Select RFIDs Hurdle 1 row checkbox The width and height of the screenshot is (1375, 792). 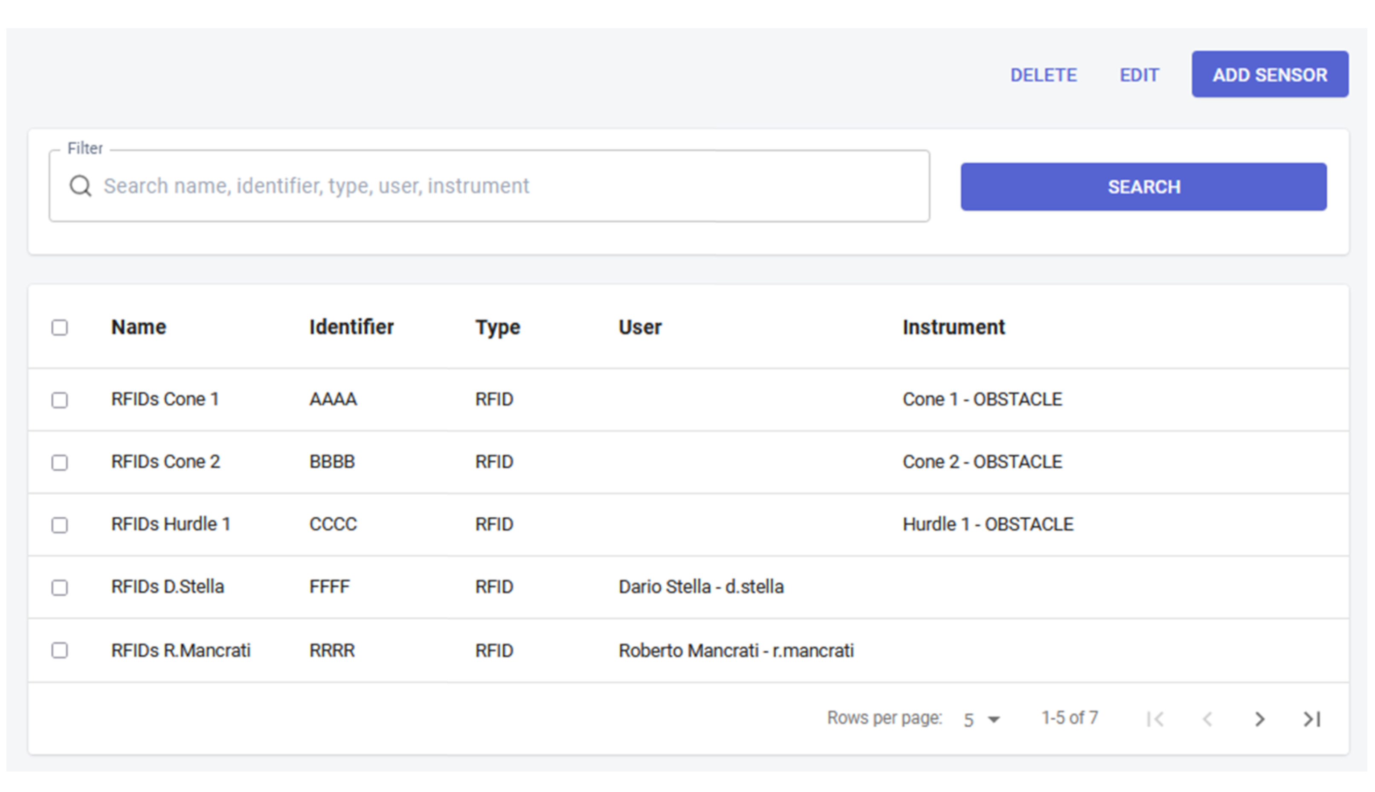pos(60,525)
